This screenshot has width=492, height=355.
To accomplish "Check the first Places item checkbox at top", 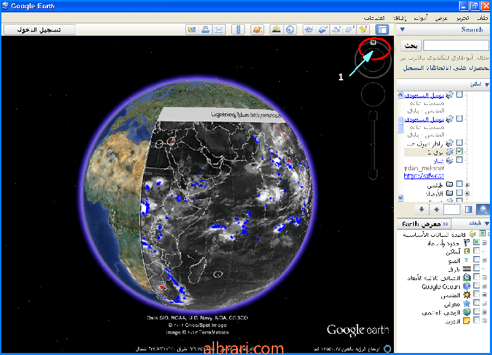I will pyautogui.click(x=459, y=95).
